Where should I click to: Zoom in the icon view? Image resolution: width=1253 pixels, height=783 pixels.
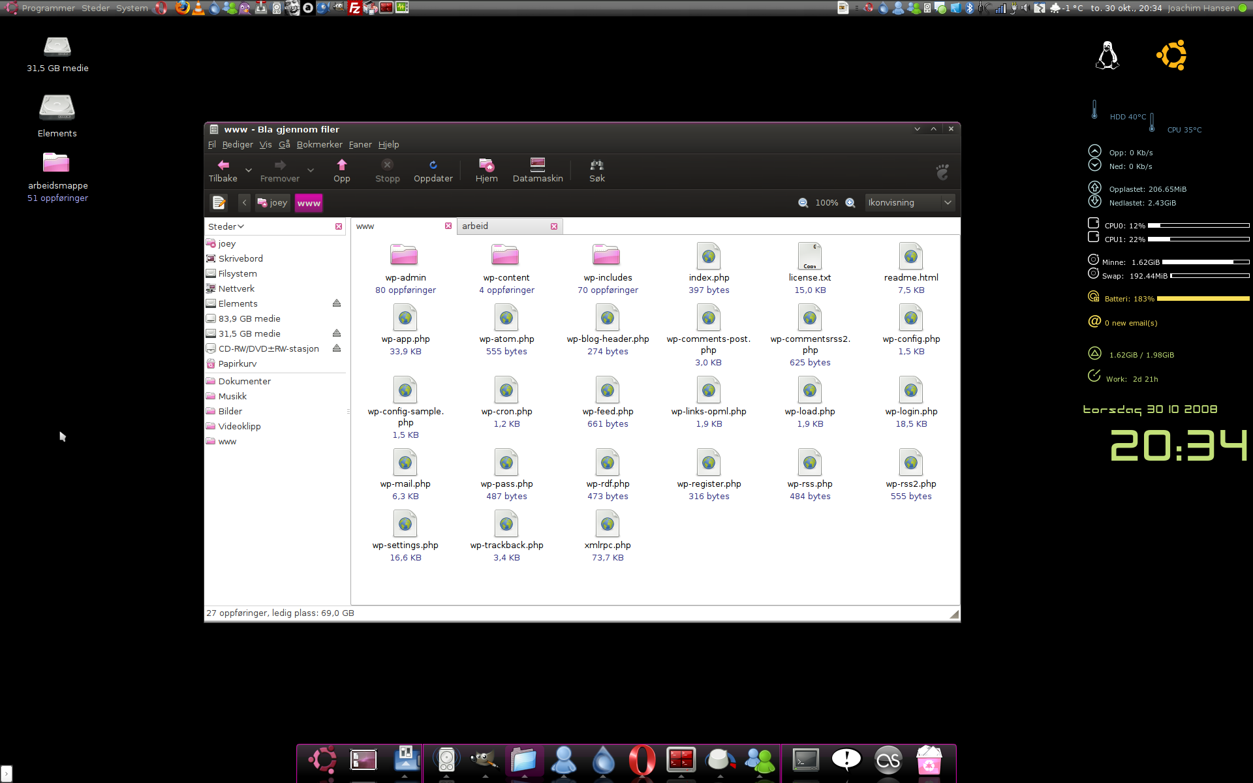[x=850, y=203]
